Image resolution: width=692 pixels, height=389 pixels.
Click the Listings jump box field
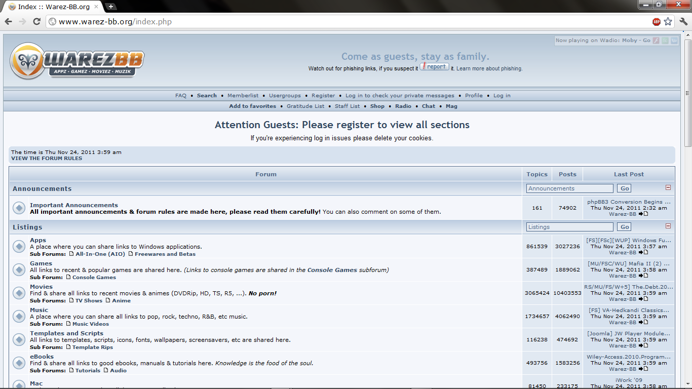[x=570, y=227]
